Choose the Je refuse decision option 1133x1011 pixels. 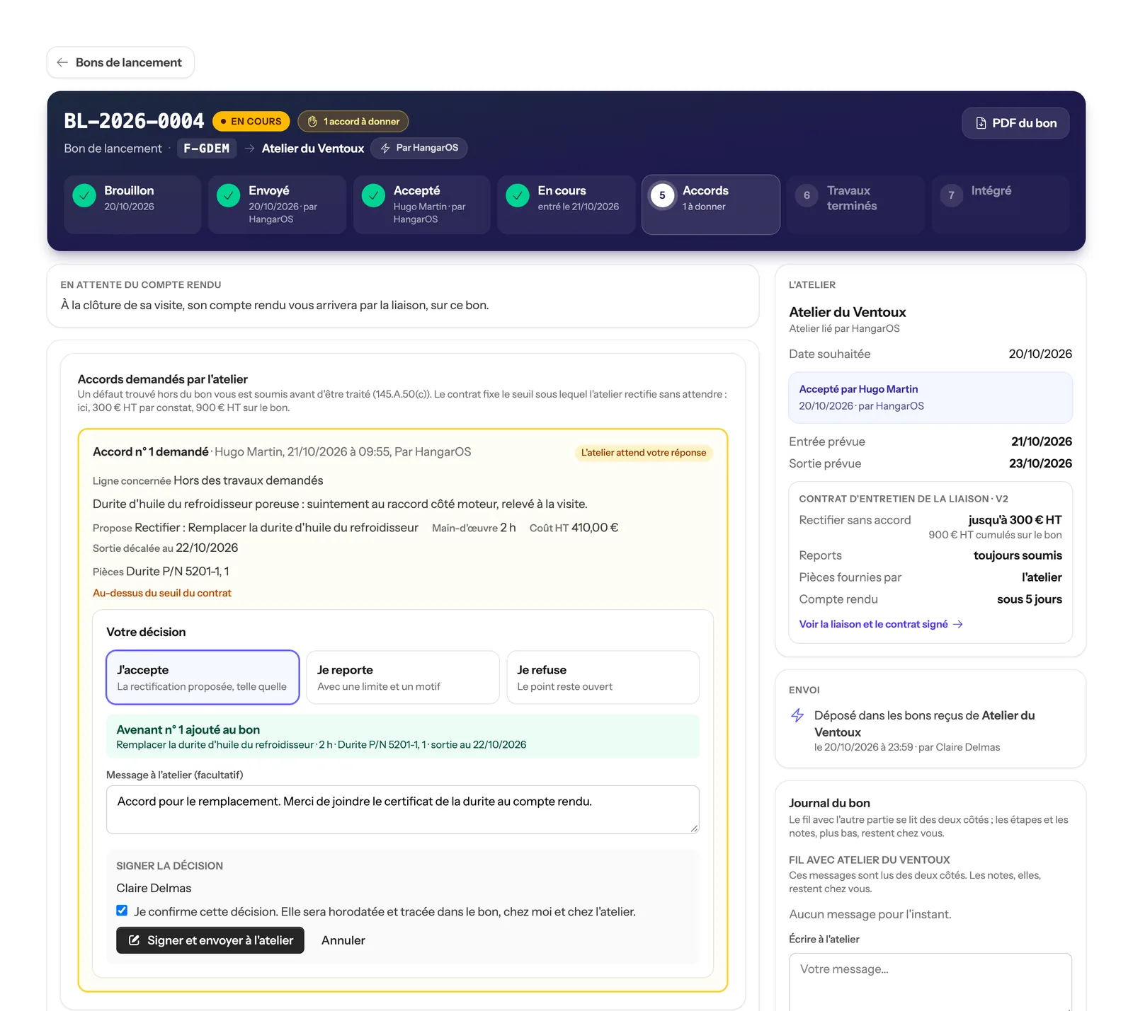coord(603,677)
